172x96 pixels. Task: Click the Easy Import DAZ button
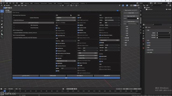[x=131, y=16]
